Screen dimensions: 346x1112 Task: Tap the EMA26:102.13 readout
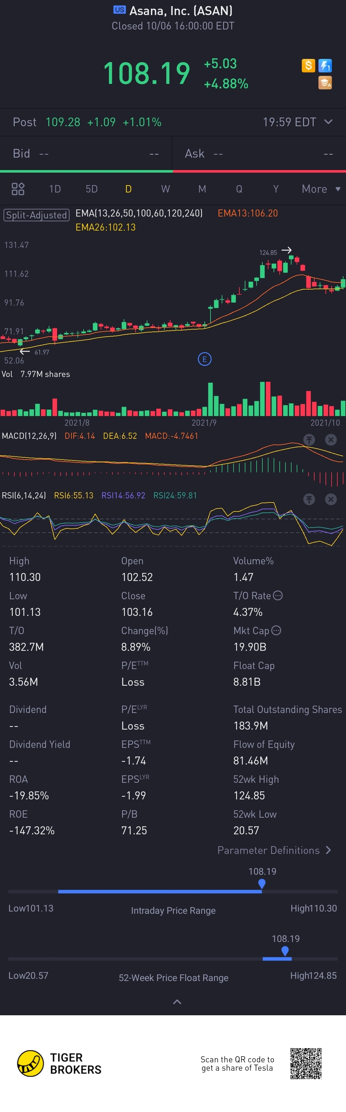(105, 227)
